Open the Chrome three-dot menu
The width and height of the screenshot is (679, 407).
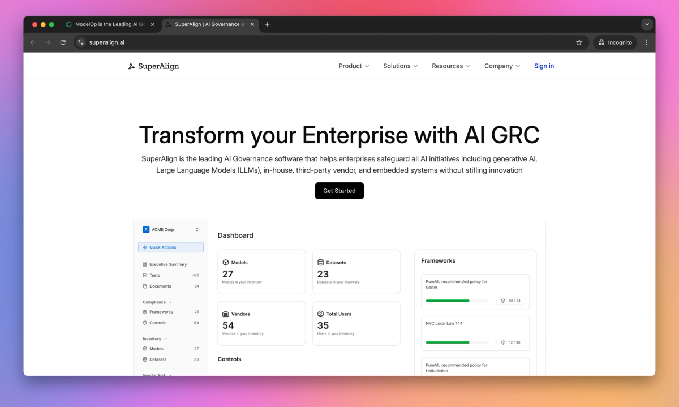point(646,42)
